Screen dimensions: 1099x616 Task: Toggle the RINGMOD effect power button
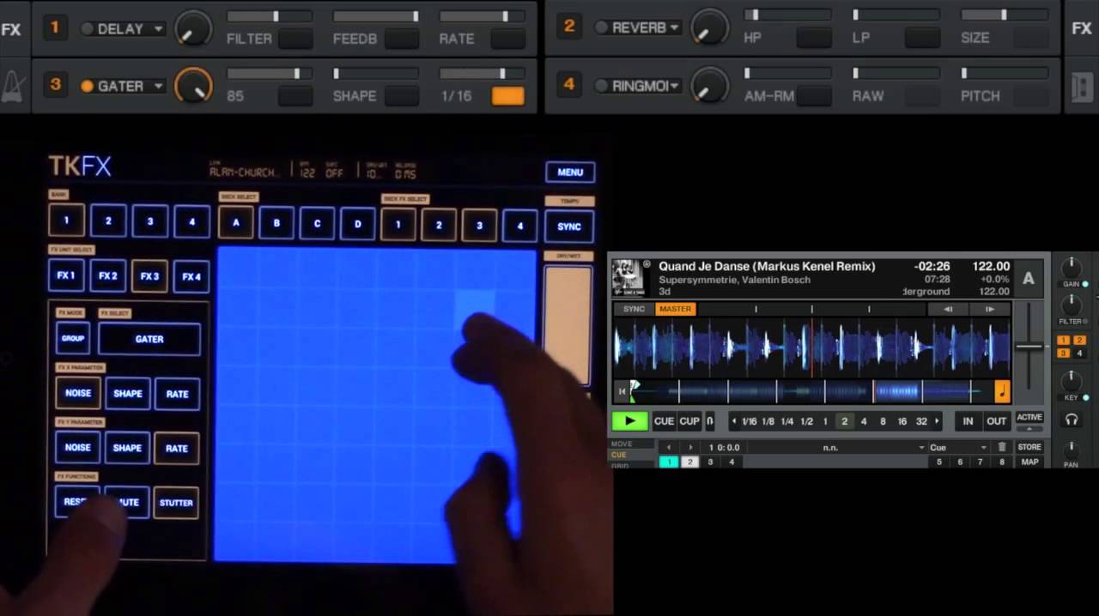pos(602,85)
